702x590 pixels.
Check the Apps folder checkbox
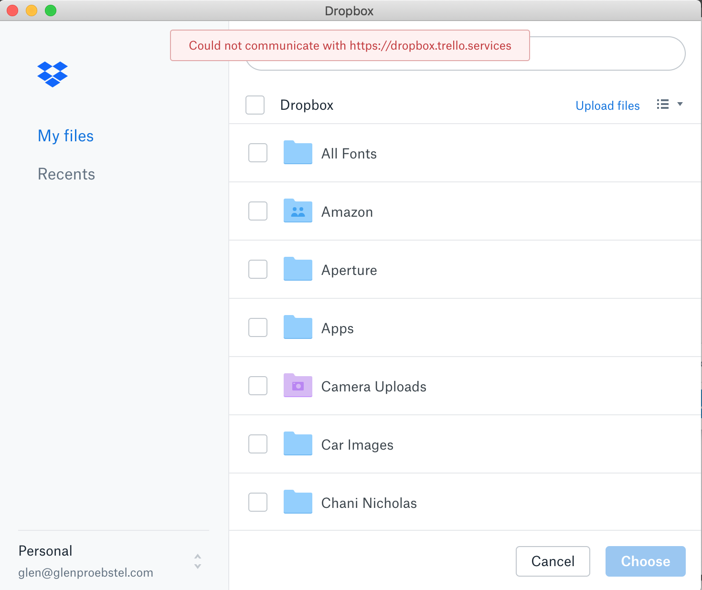tap(258, 327)
